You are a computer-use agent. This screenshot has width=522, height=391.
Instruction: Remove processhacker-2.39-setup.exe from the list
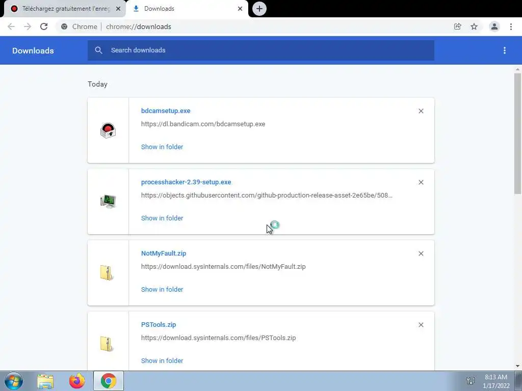(421, 182)
